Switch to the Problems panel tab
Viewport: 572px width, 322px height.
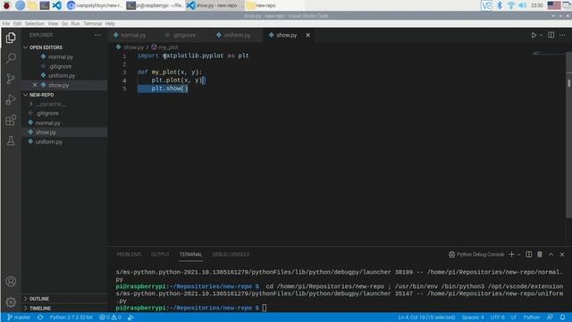pyautogui.click(x=129, y=254)
